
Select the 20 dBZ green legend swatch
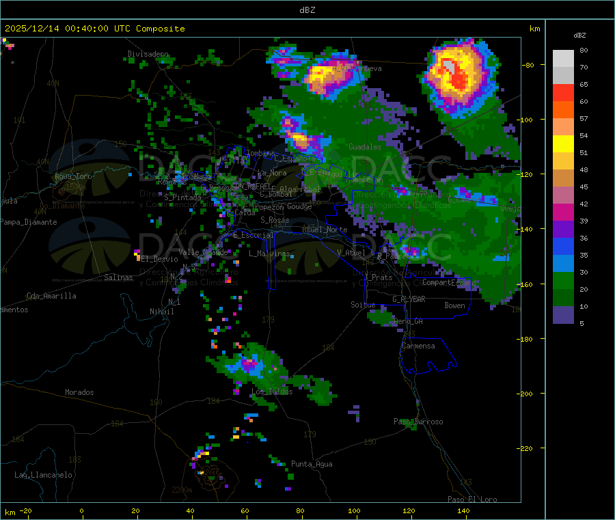(563, 280)
